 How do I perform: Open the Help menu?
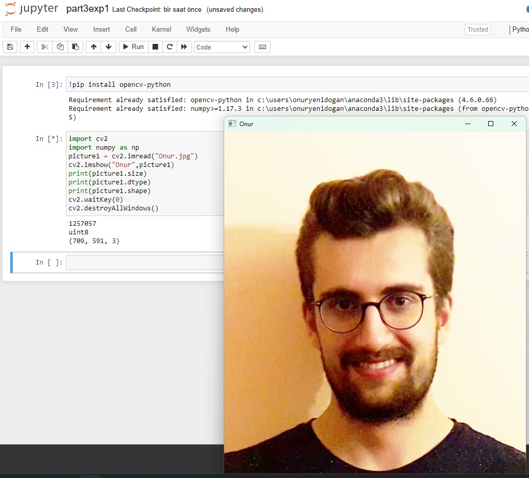[x=232, y=29]
